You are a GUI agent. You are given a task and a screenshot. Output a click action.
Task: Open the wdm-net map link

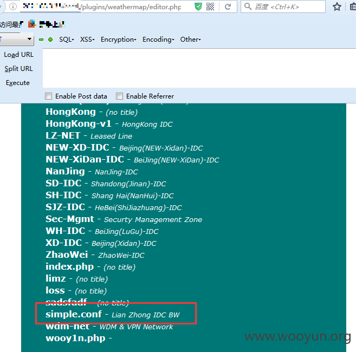point(67,327)
